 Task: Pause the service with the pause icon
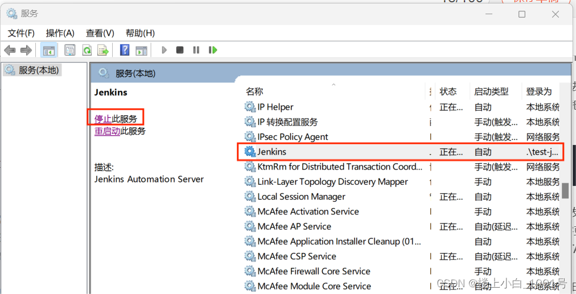point(196,50)
